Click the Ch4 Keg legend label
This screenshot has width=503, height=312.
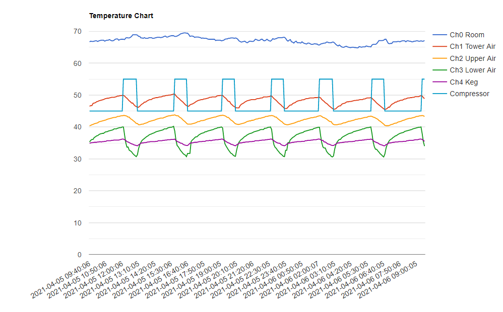[x=464, y=82]
